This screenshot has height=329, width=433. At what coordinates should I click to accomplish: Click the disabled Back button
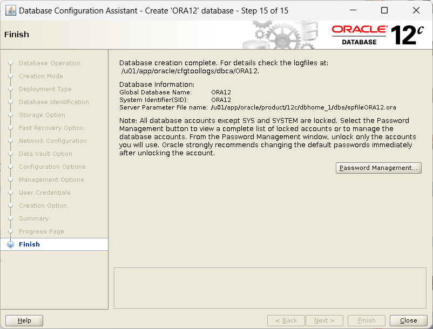tap(286, 320)
